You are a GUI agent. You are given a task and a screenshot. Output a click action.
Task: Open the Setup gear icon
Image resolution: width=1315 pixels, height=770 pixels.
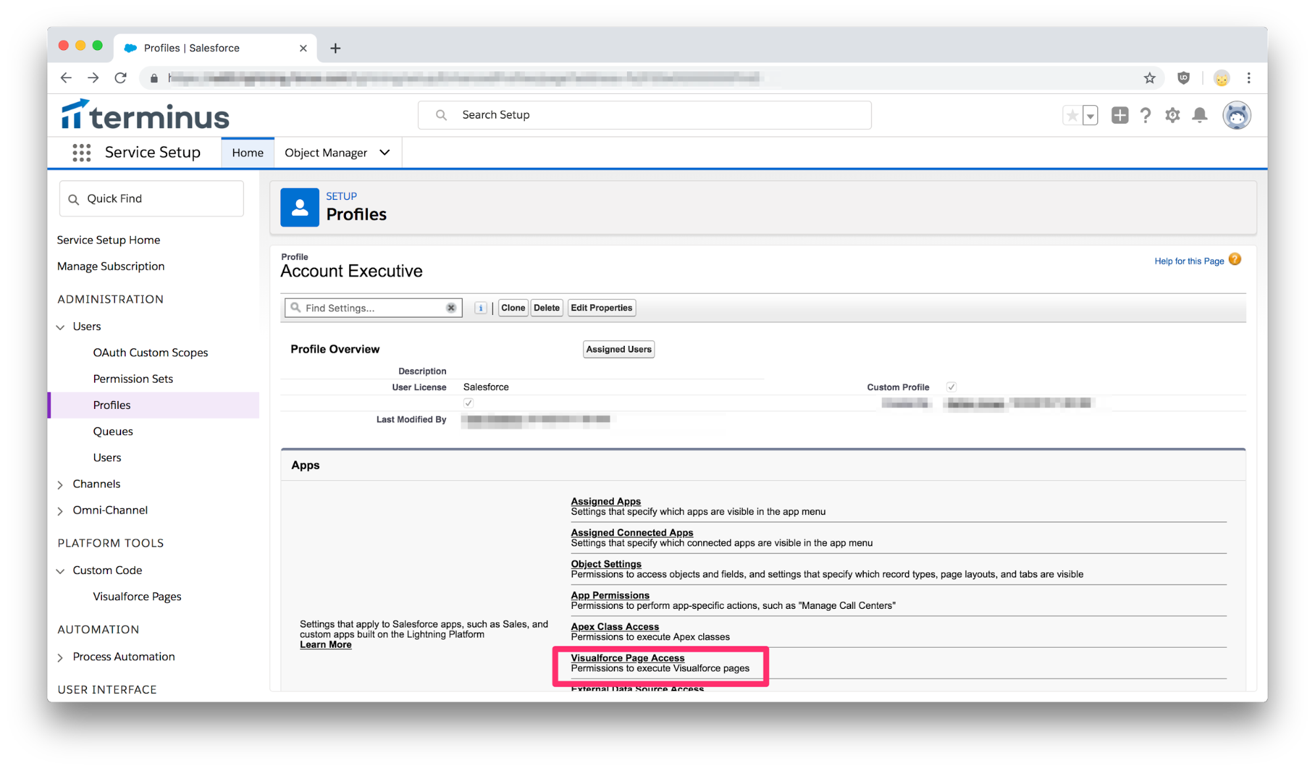[1172, 115]
